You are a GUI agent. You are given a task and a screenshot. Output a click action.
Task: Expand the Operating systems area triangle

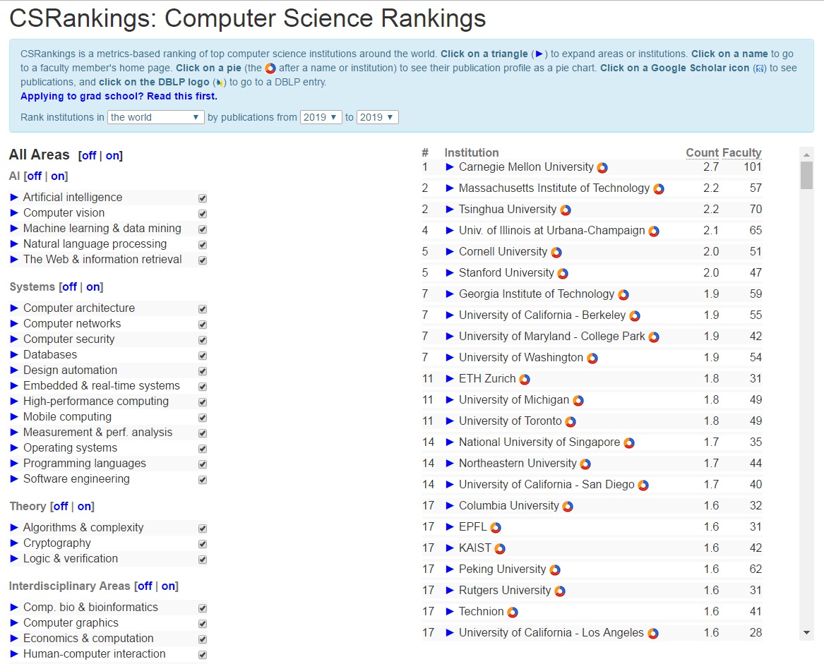click(x=14, y=447)
